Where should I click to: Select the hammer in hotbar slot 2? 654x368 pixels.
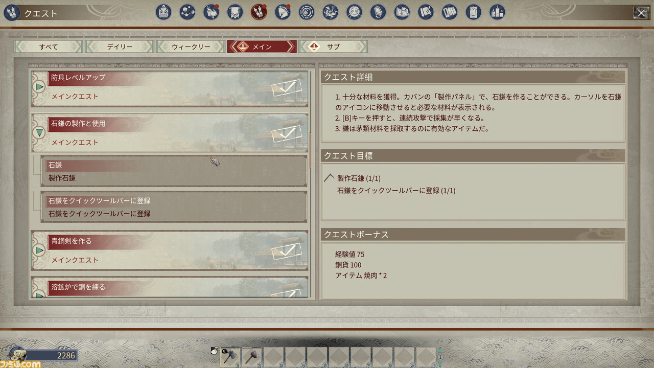coord(251,357)
